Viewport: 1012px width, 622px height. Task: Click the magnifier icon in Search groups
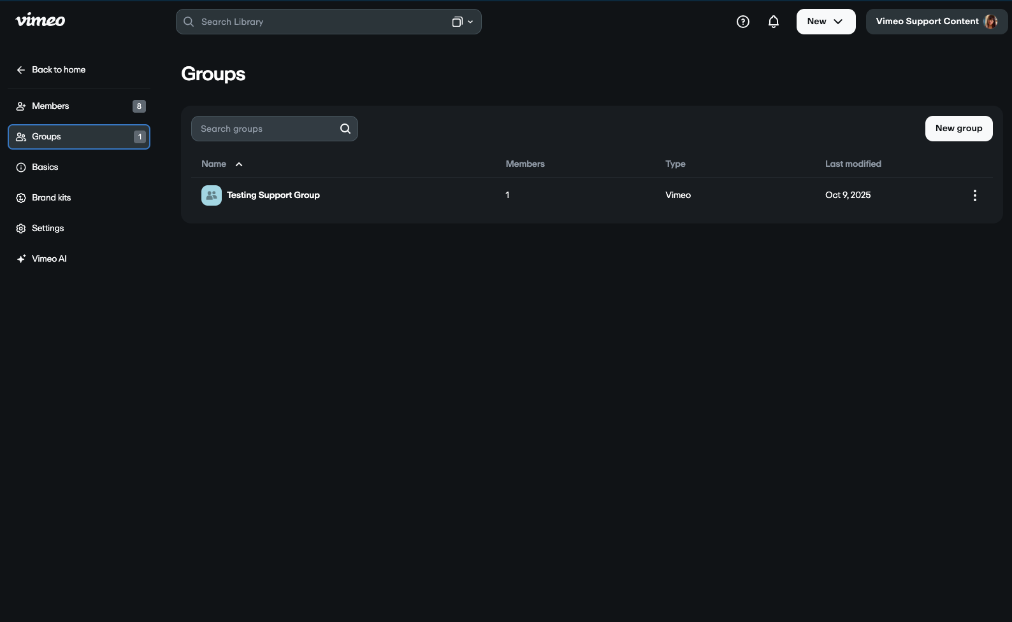[x=345, y=129]
